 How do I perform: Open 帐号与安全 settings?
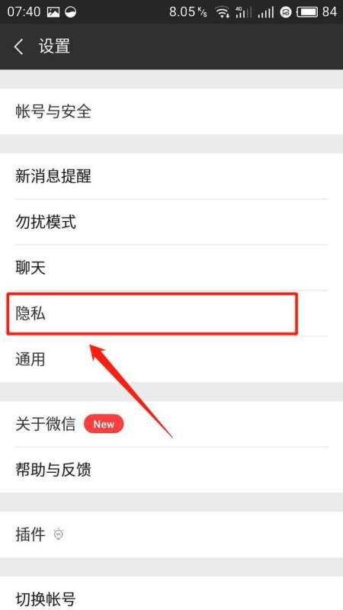(x=171, y=111)
